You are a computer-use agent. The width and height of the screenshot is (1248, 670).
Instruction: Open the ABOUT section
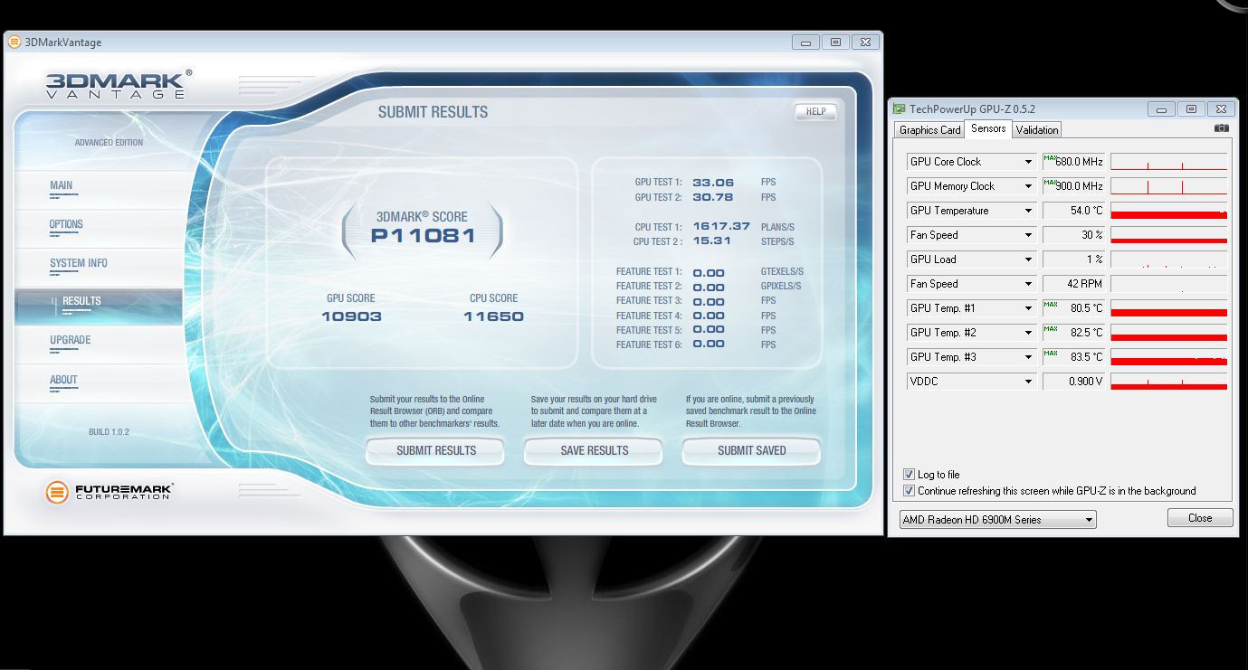(98, 383)
